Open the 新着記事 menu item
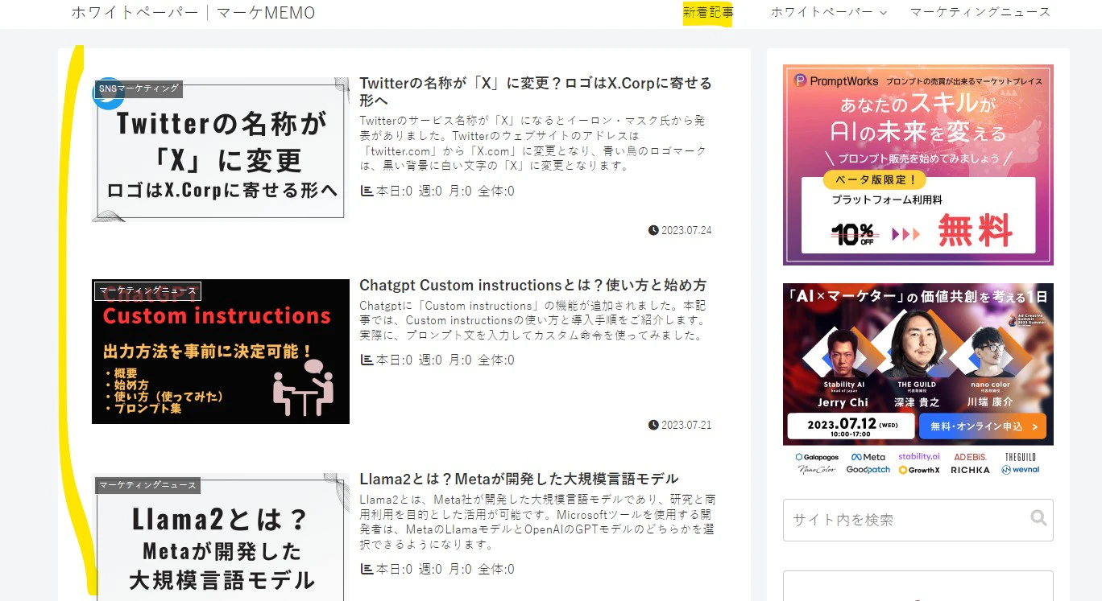 click(x=708, y=12)
